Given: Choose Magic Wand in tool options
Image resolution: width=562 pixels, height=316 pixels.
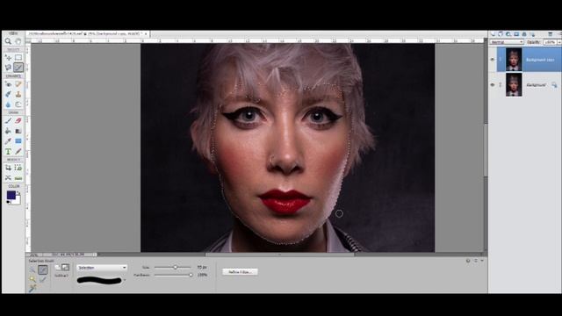Looking at the screenshot, I should 32,279.
